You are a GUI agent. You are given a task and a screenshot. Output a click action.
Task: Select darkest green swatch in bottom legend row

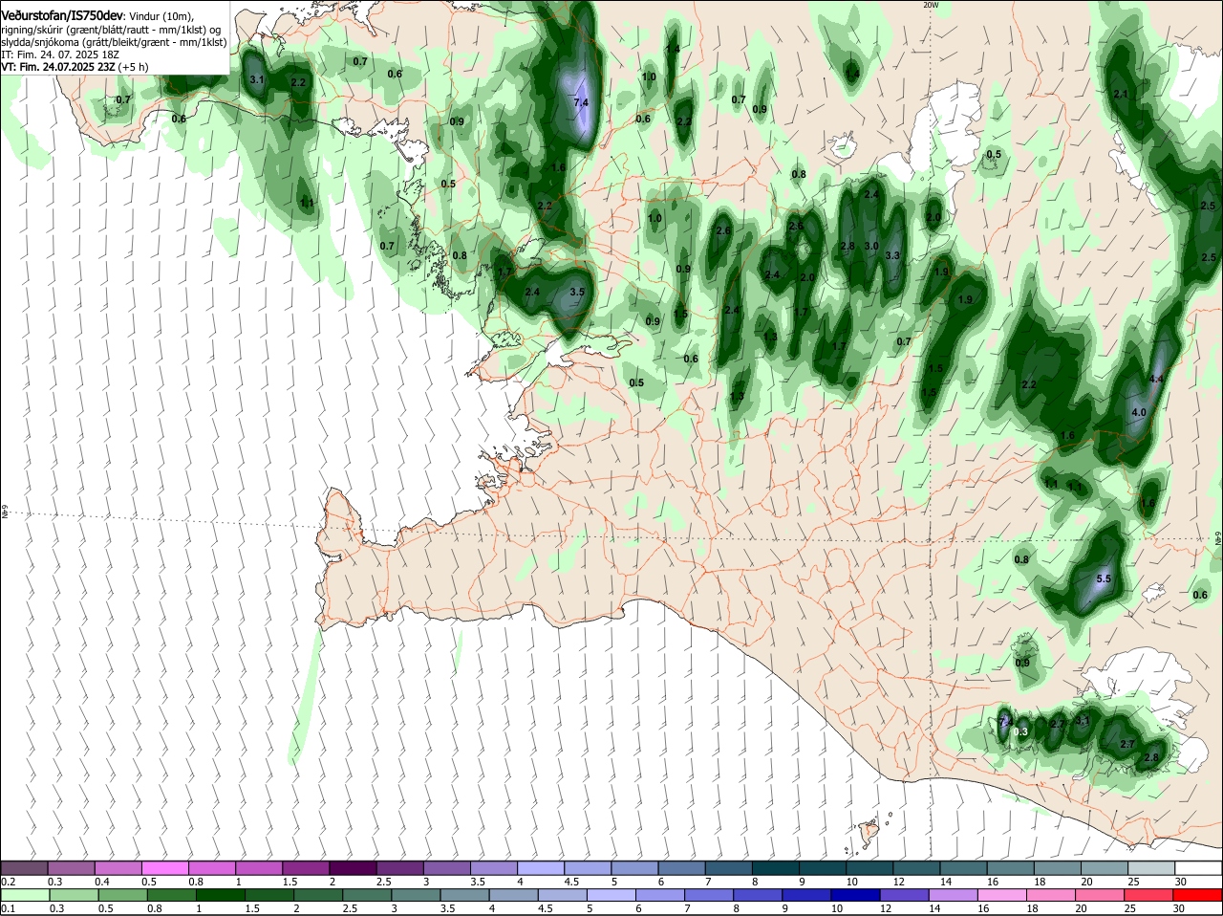(221, 895)
